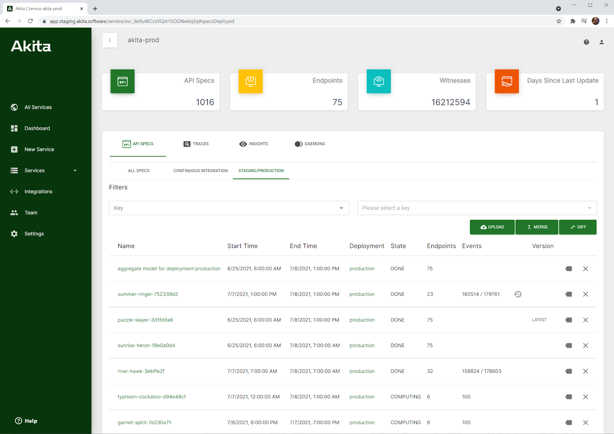Screen dimensions: 614x434
Task: Open the browser extensions puzzle icon
Action: point(573,21)
